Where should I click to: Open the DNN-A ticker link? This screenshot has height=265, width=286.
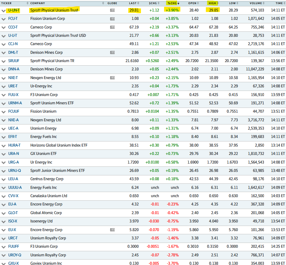tap(14, 69)
